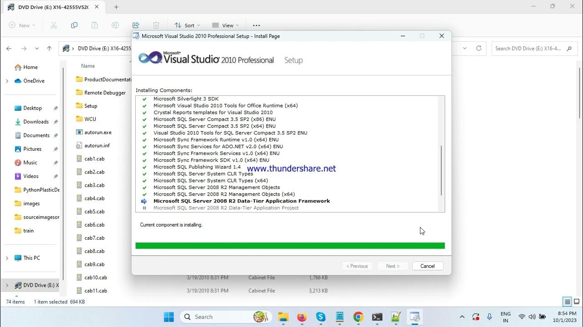Screen dimensions: 583x327
Task: Click the Refresh icon in address bar
Action: 479,48
